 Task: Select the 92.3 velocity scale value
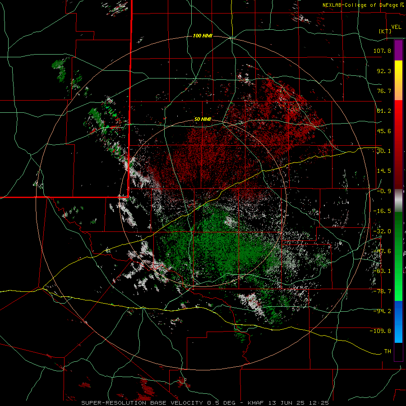coord(384,71)
